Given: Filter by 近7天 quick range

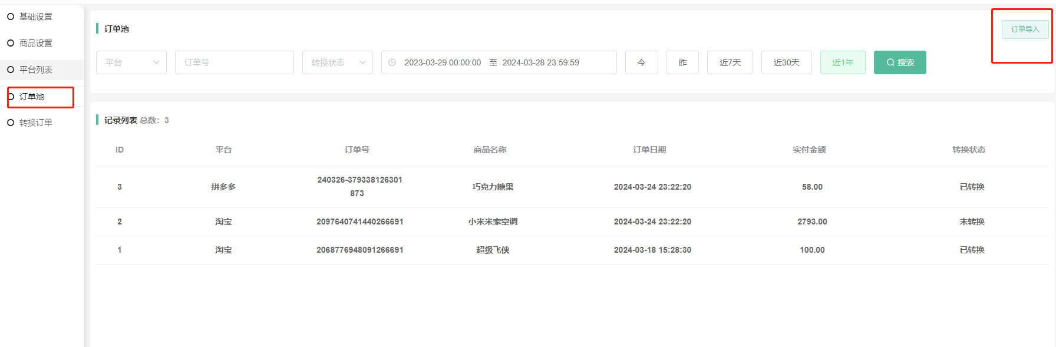Looking at the screenshot, I should click(730, 62).
